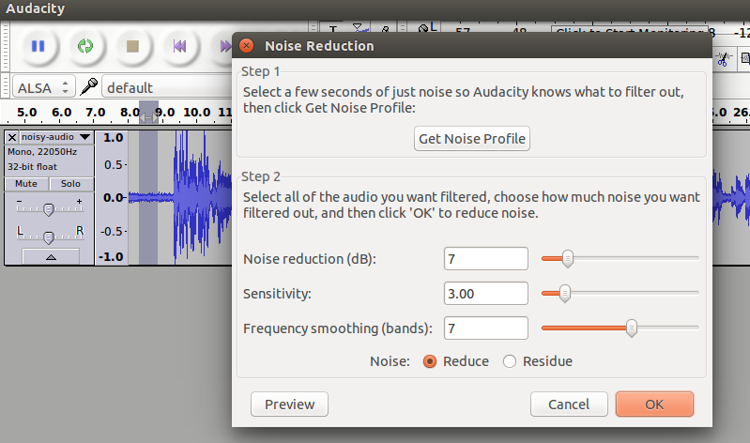Focus the Noise reduction (dB) value field
The height and width of the screenshot is (443, 750).
pos(486,259)
